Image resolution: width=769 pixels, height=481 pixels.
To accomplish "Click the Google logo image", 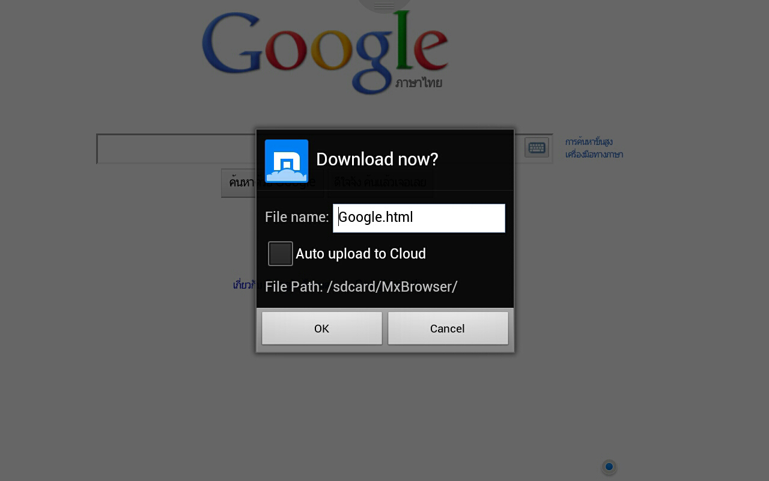I will (x=325, y=52).
